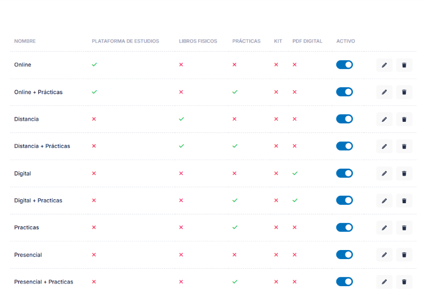Click the Presencial + Practicas name text
This screenshot has width=426, height=308.
click(x=44, y=282)
